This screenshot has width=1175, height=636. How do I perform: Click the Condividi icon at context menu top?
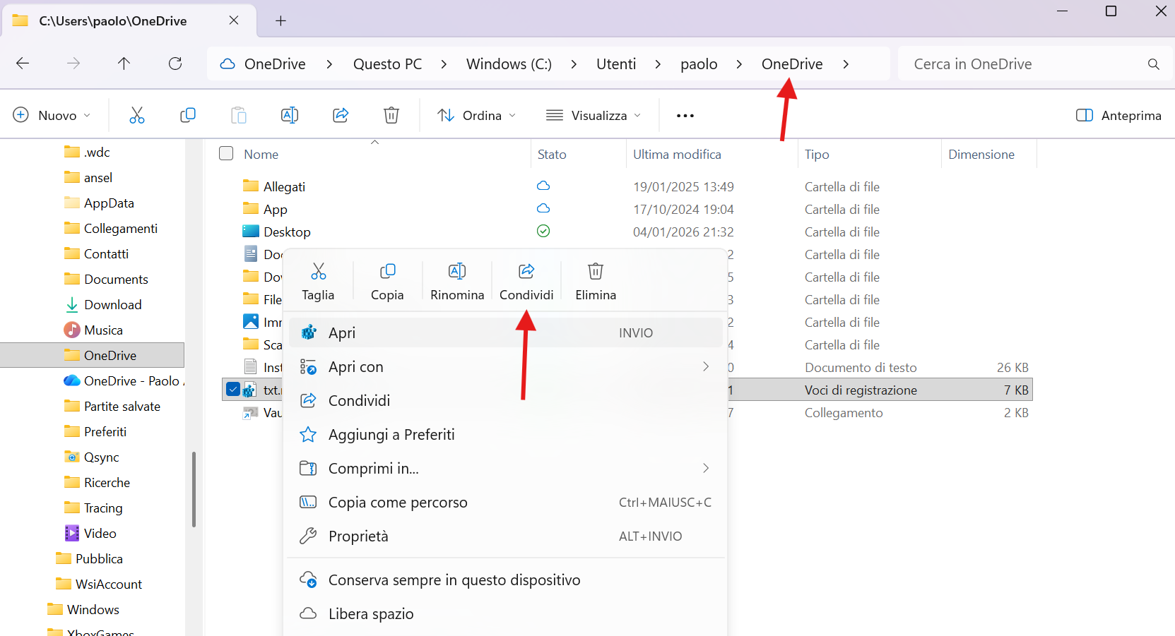[x=526, y=271]
